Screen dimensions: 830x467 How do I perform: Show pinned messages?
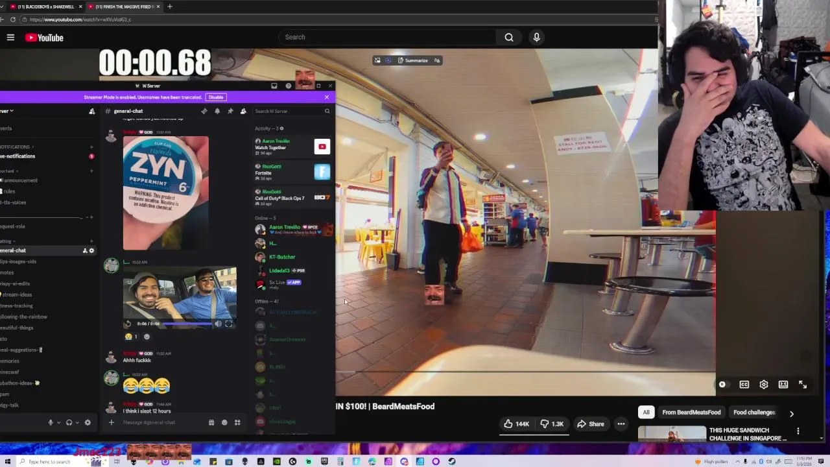tap(230, 111)
